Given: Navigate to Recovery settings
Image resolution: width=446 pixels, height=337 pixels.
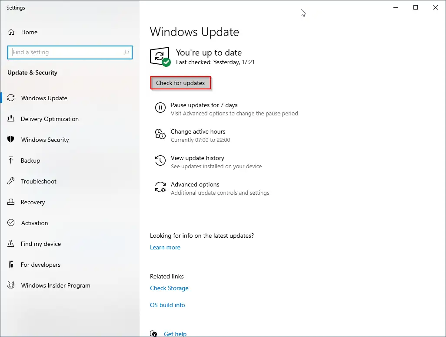Looking at the screenshot, I should coord(33,202).
